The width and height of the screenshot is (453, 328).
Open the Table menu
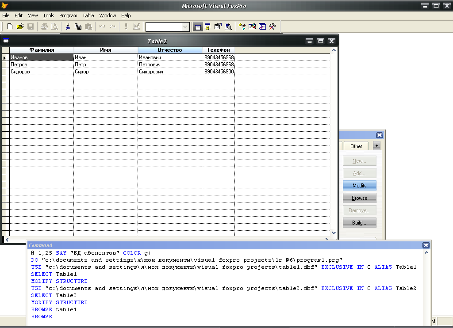88,15
